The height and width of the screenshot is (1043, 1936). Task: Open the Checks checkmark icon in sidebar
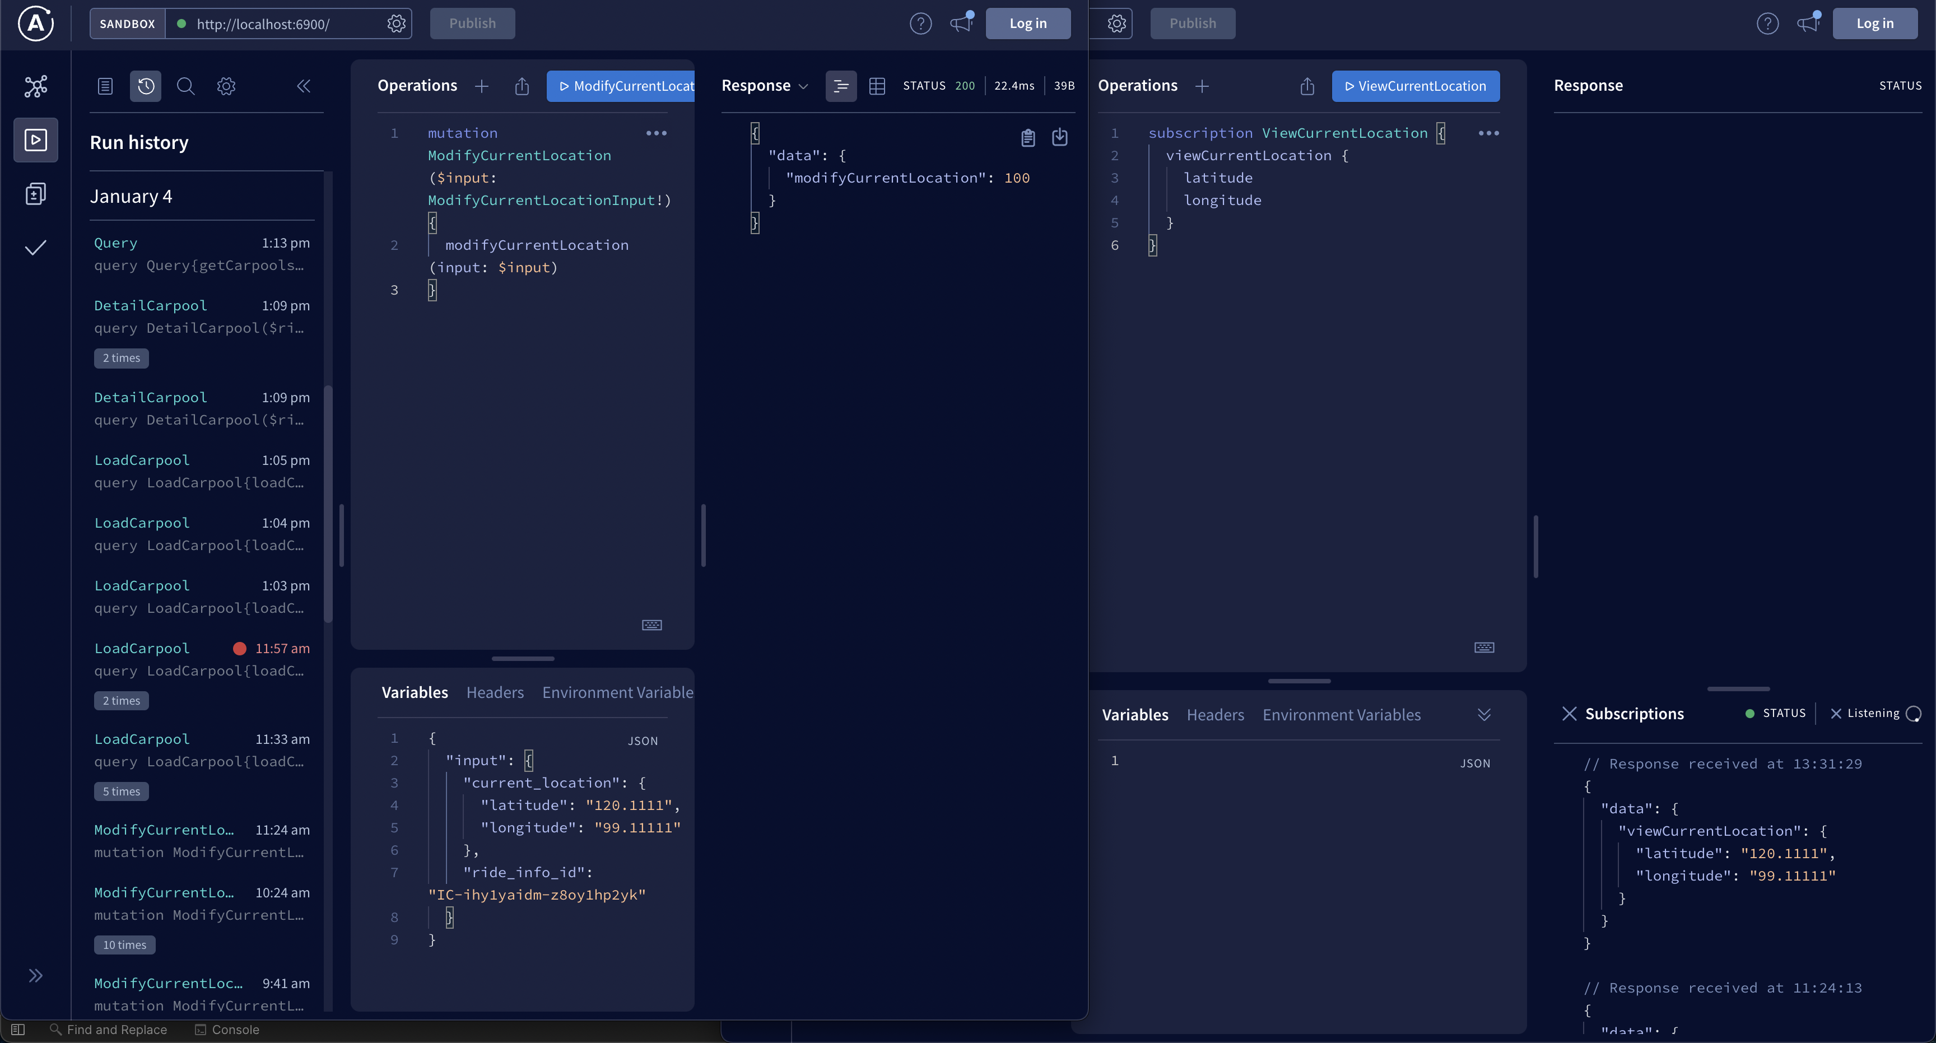point(35,248)
